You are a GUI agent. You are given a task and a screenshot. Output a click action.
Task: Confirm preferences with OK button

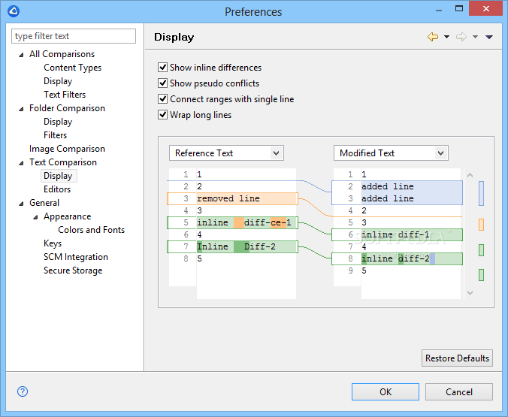click(386, 392)
